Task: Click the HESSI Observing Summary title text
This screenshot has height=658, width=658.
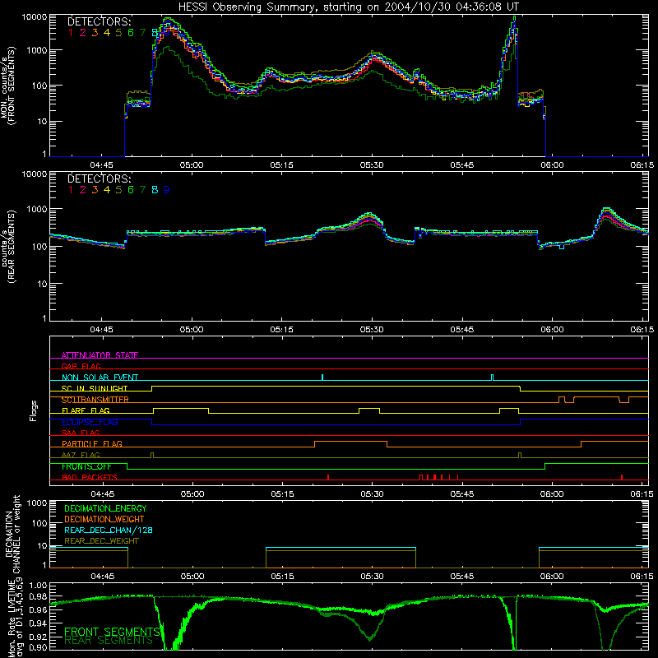Action: (x=349, y=7)
